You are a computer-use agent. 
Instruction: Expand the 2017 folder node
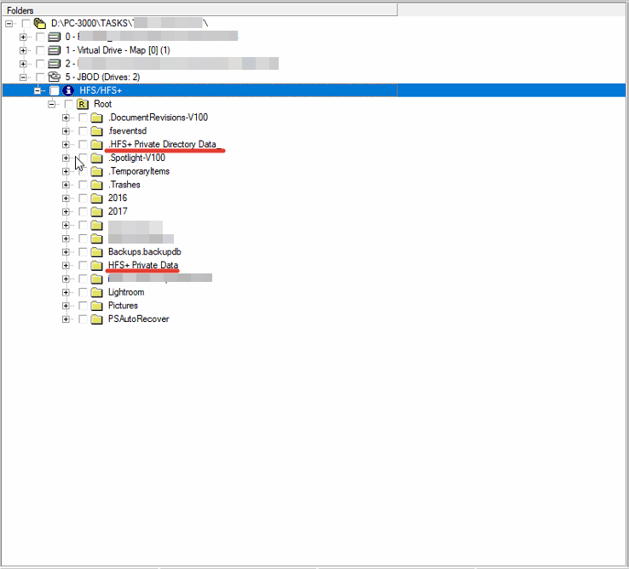click(66, 211)
